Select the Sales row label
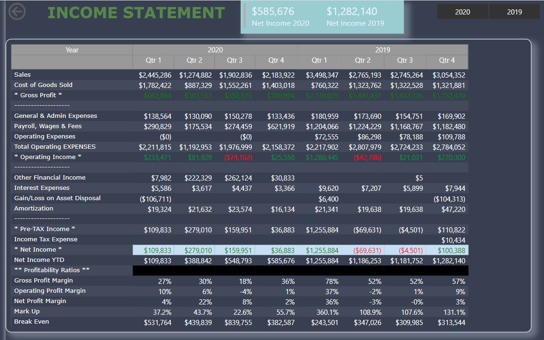The image size is (544, 340). pos(22,74)
